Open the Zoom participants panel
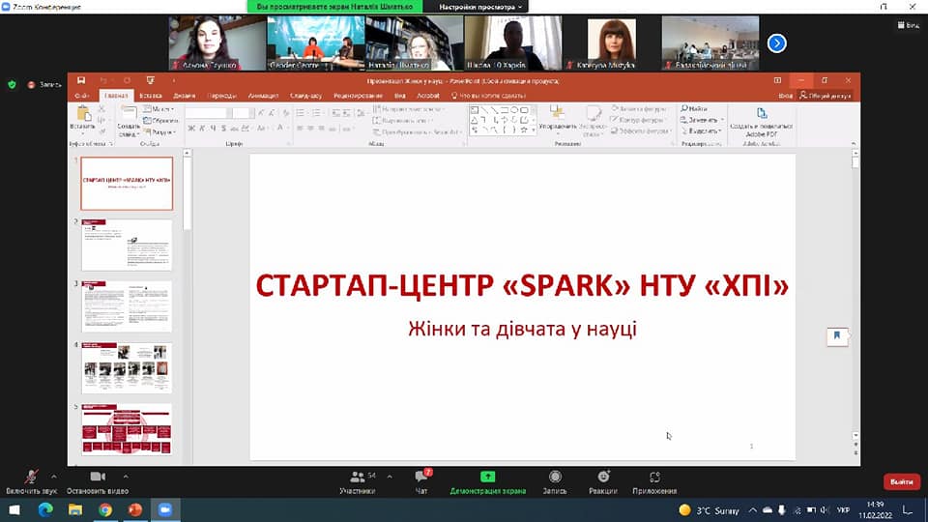928x522 pixels. 357,478
